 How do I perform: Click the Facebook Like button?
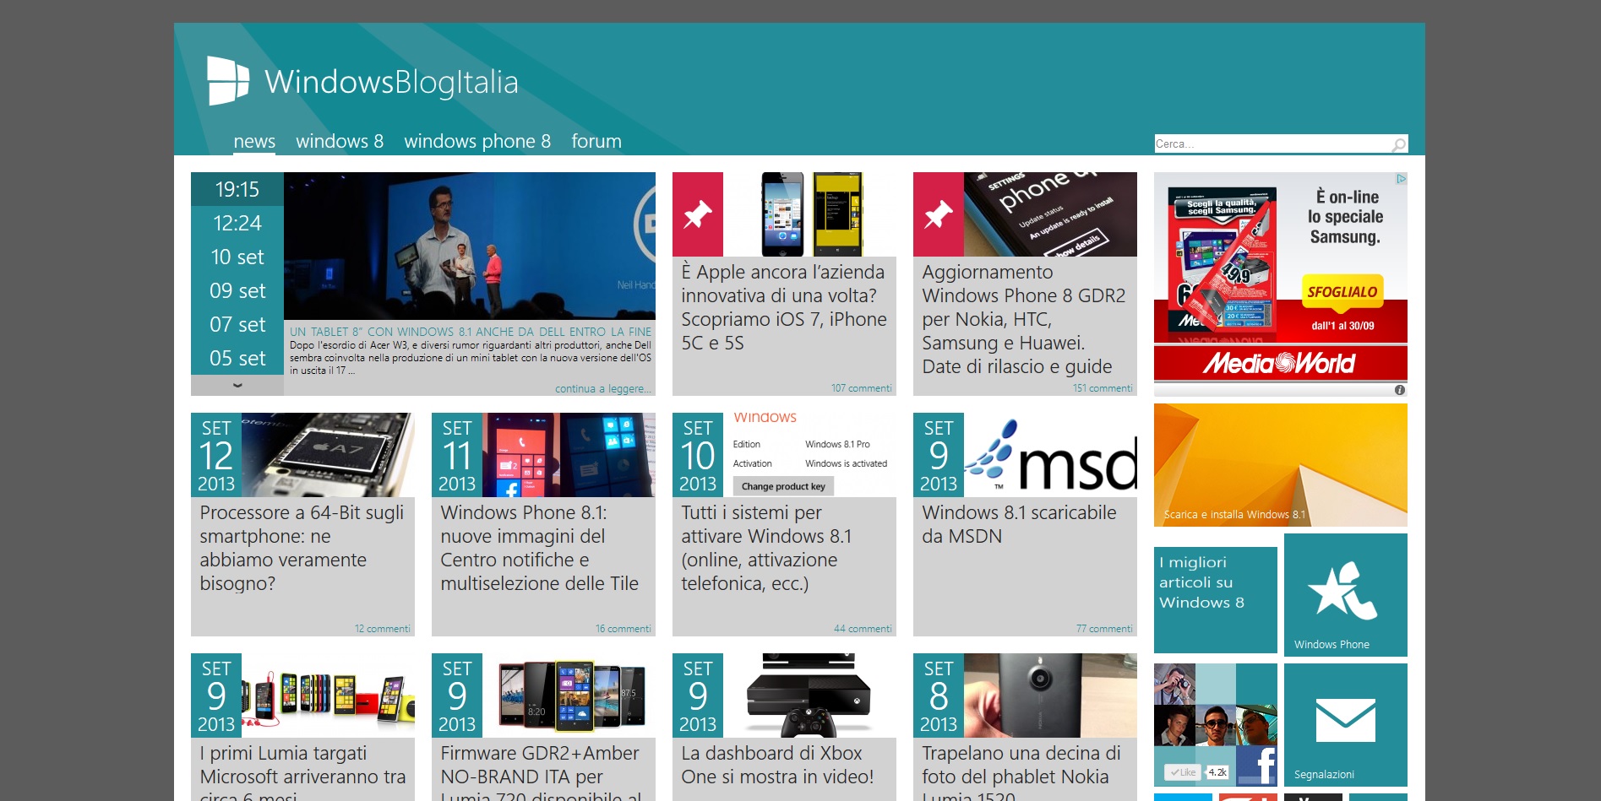[x=1183, y=772]
